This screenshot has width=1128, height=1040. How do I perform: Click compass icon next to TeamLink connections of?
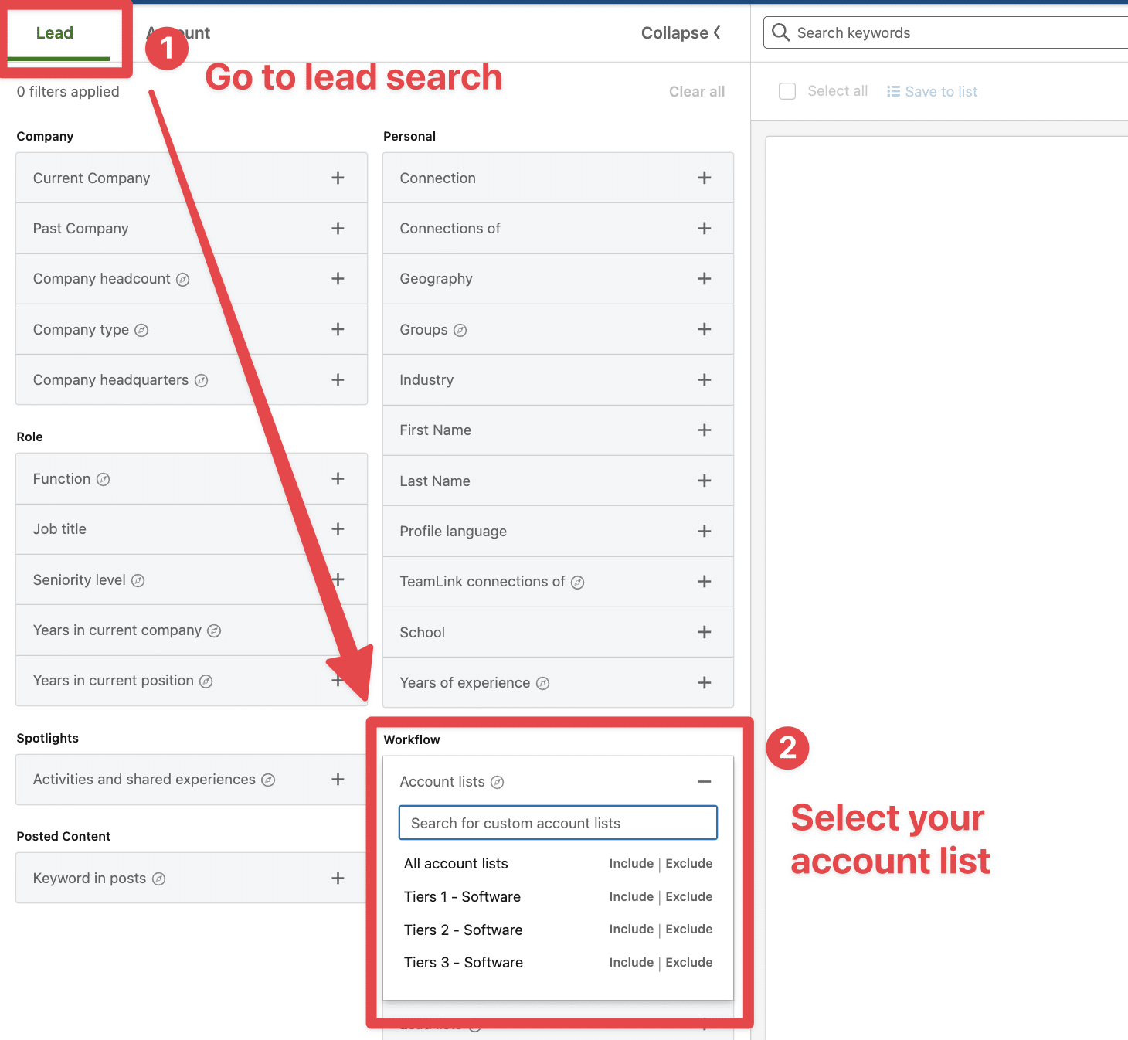577,583
